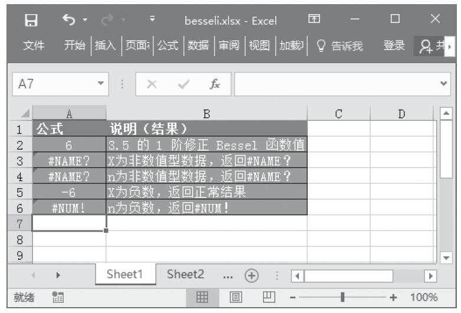Click the macro recording icon in status bar
Screen dimensions: 461x313
click(x=57, y=297)
